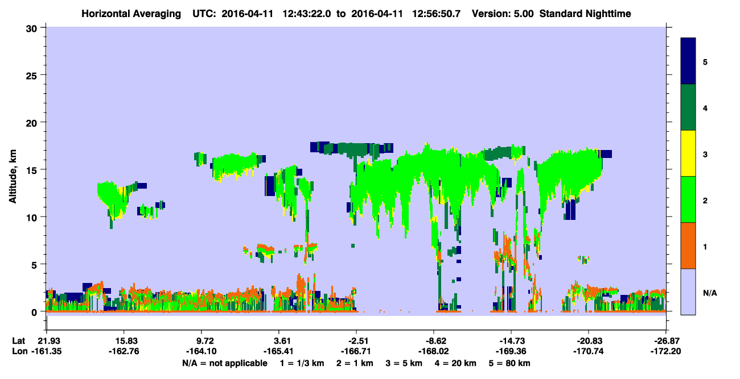Click the legend text '3 = 5 km'

404,363
